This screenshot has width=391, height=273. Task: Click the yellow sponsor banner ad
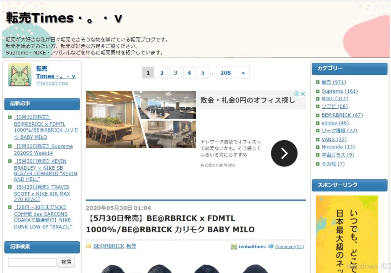[x=347, y=234]
